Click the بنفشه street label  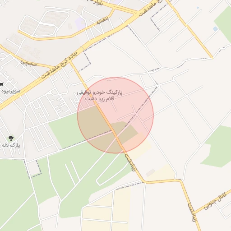102,21
